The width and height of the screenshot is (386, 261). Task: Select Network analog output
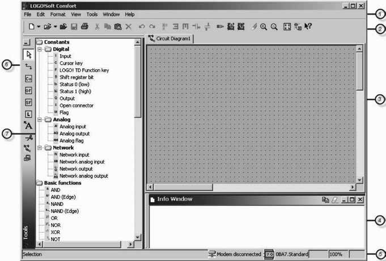click(x=84, y=176)
